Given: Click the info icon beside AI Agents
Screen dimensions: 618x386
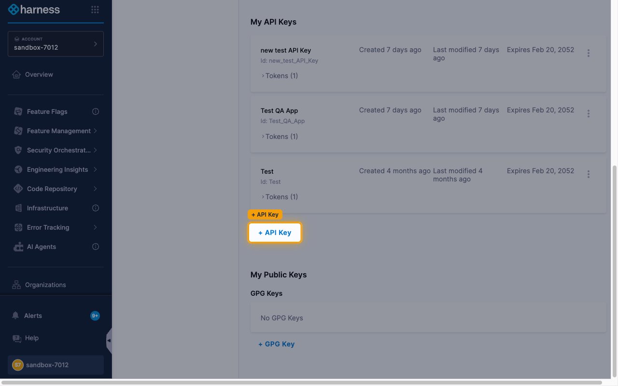Looking at the screenshot, I should click(x=96, y=247).
